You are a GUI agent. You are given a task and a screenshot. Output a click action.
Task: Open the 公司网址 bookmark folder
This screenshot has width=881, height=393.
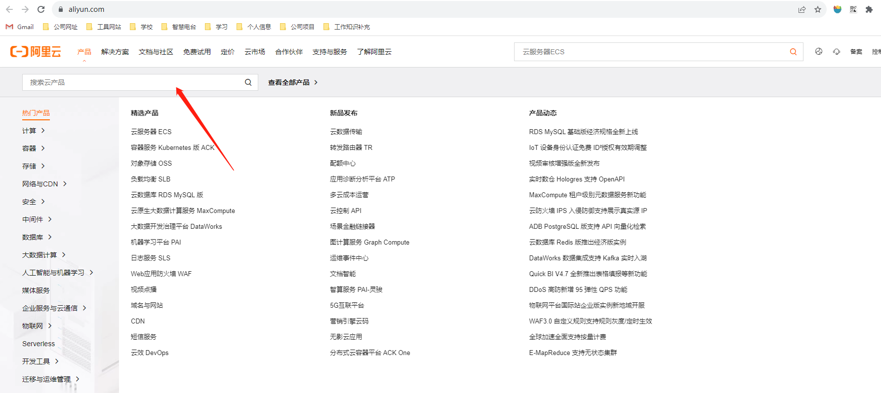(x=60, y=27)
